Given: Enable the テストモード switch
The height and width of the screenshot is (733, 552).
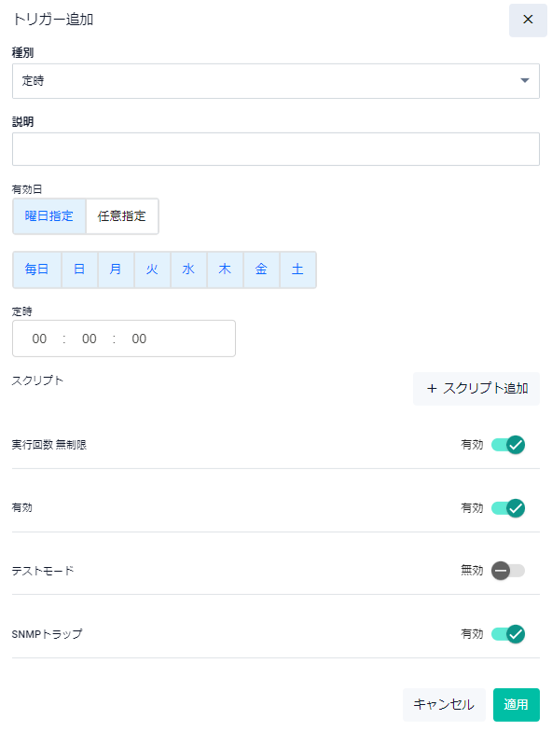Looking at the screenshot, I should click(x=508, y=571).
